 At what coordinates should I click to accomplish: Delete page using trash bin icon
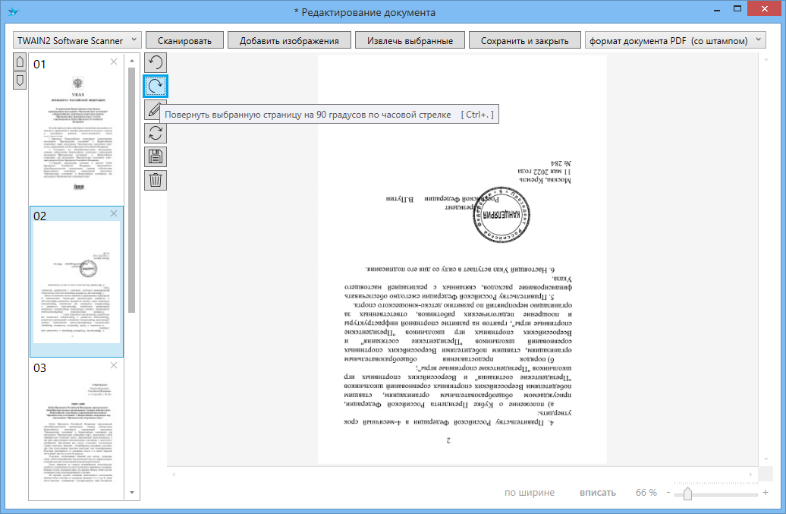tap(156, 181)
